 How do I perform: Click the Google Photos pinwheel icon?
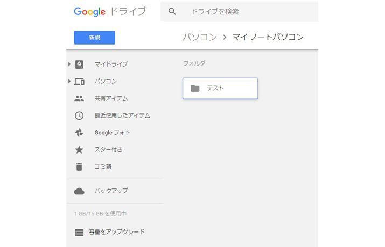click(79, 133)
